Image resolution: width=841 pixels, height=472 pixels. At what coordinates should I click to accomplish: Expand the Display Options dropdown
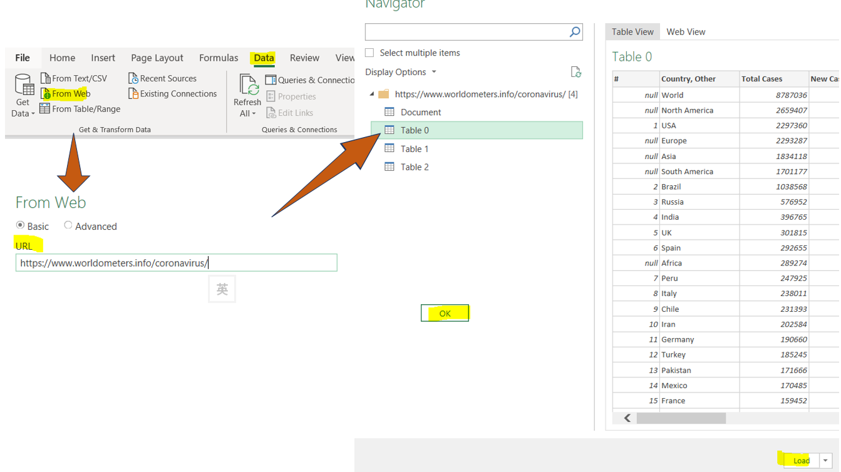(401, 72)
